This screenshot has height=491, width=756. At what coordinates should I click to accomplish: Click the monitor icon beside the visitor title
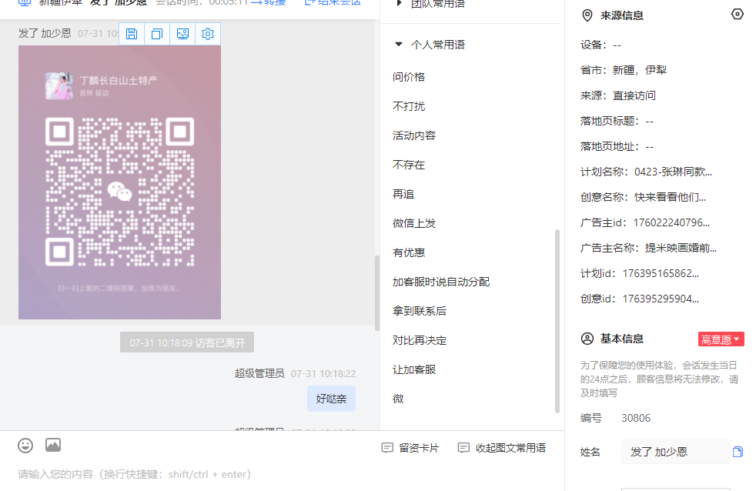click(x=25, y=3)
